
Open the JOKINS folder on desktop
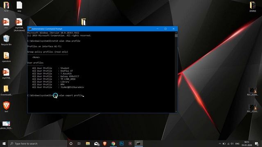tap(253, 7)
